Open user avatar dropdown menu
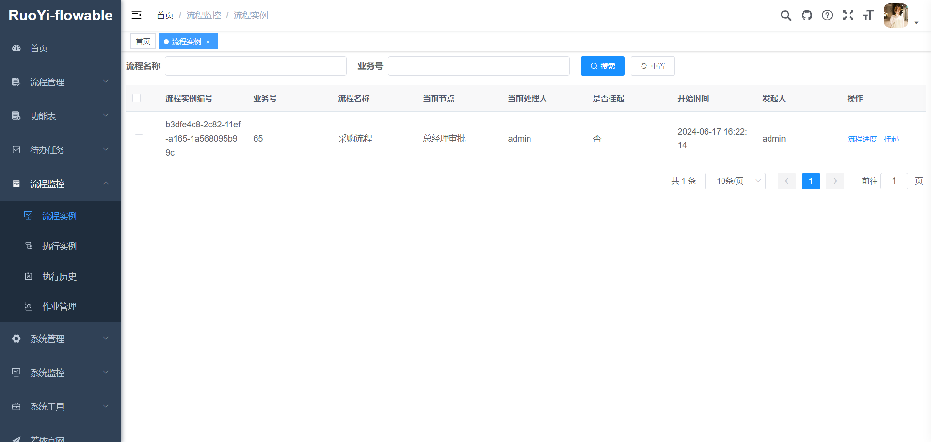 click(x=896, y=15)
